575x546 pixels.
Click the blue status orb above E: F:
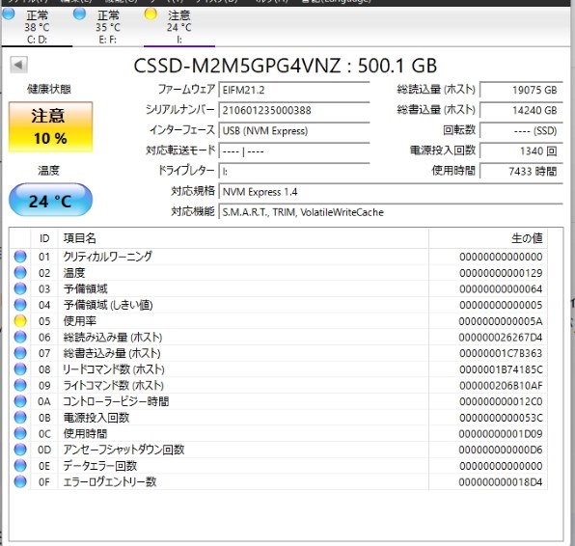pyautogui.click(x=79, y=14)
